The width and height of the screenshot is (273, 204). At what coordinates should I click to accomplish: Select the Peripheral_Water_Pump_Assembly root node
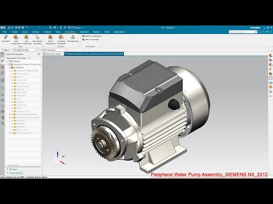point(27,65)
